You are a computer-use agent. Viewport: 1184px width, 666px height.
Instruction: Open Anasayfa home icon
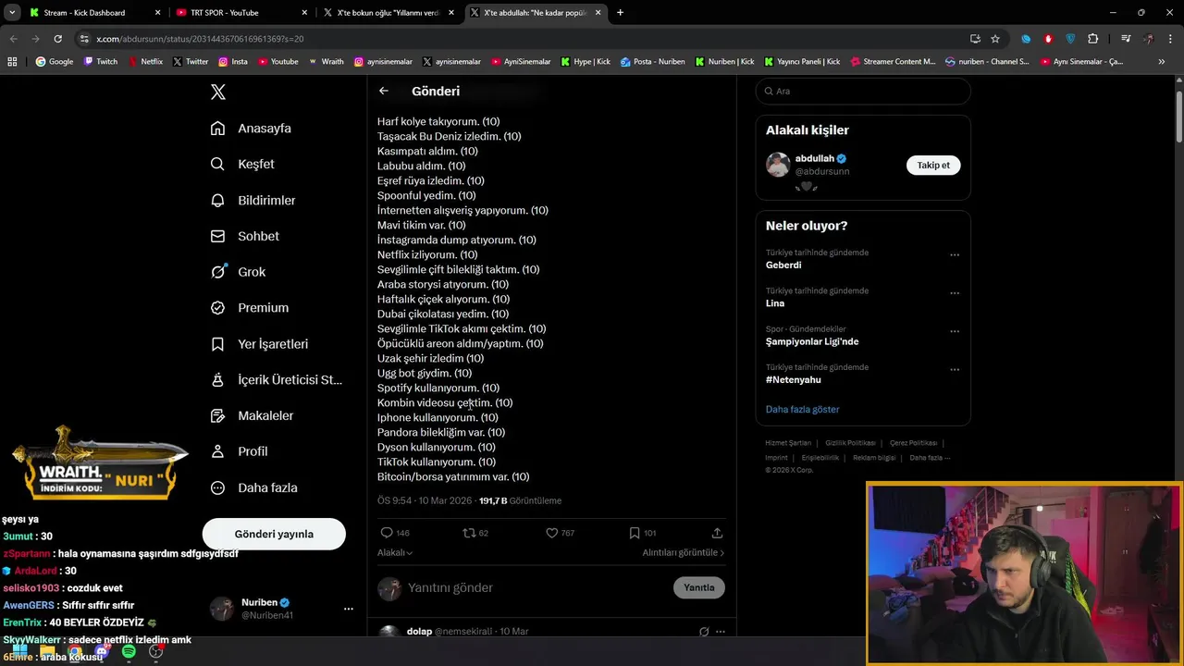[x=217, y=129]
